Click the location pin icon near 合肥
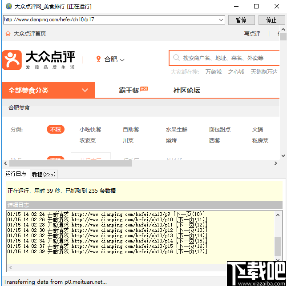The height and width of the screenshot is (286, 287). pyautogui.click(x=98, y=59)
